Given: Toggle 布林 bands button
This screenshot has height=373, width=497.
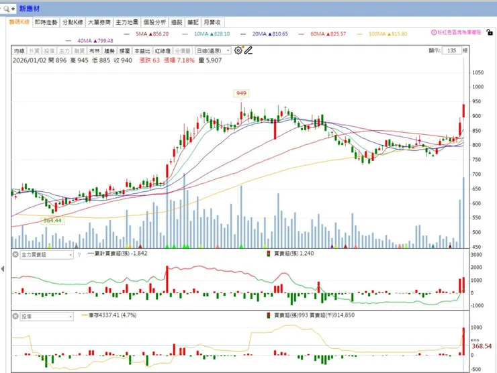Looking at the screenshot, I should point(94,51).
